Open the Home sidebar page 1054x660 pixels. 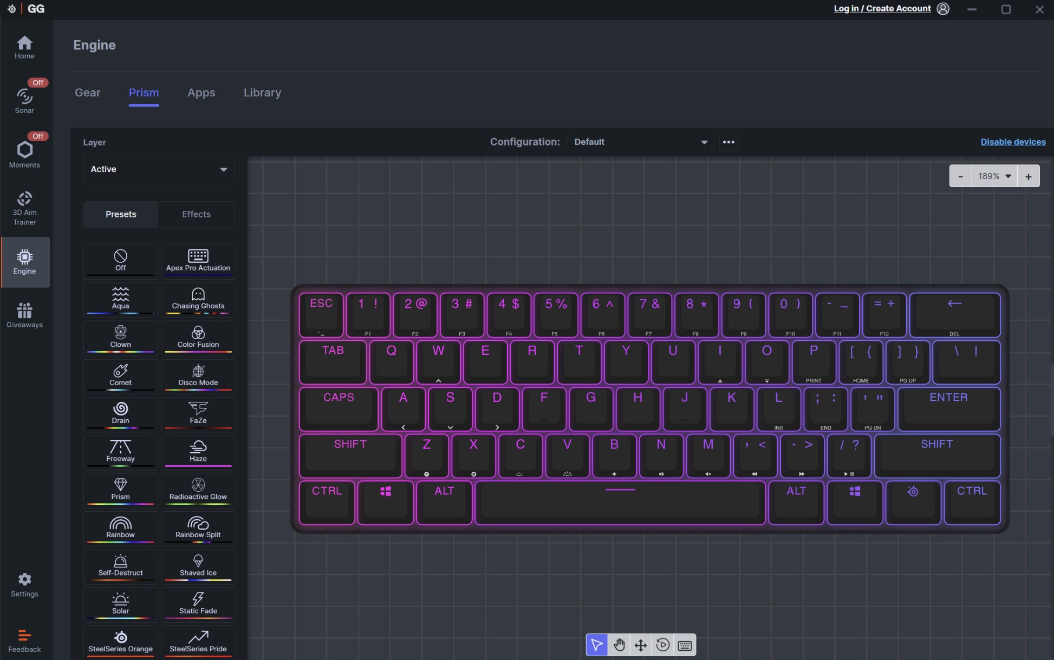24,48
